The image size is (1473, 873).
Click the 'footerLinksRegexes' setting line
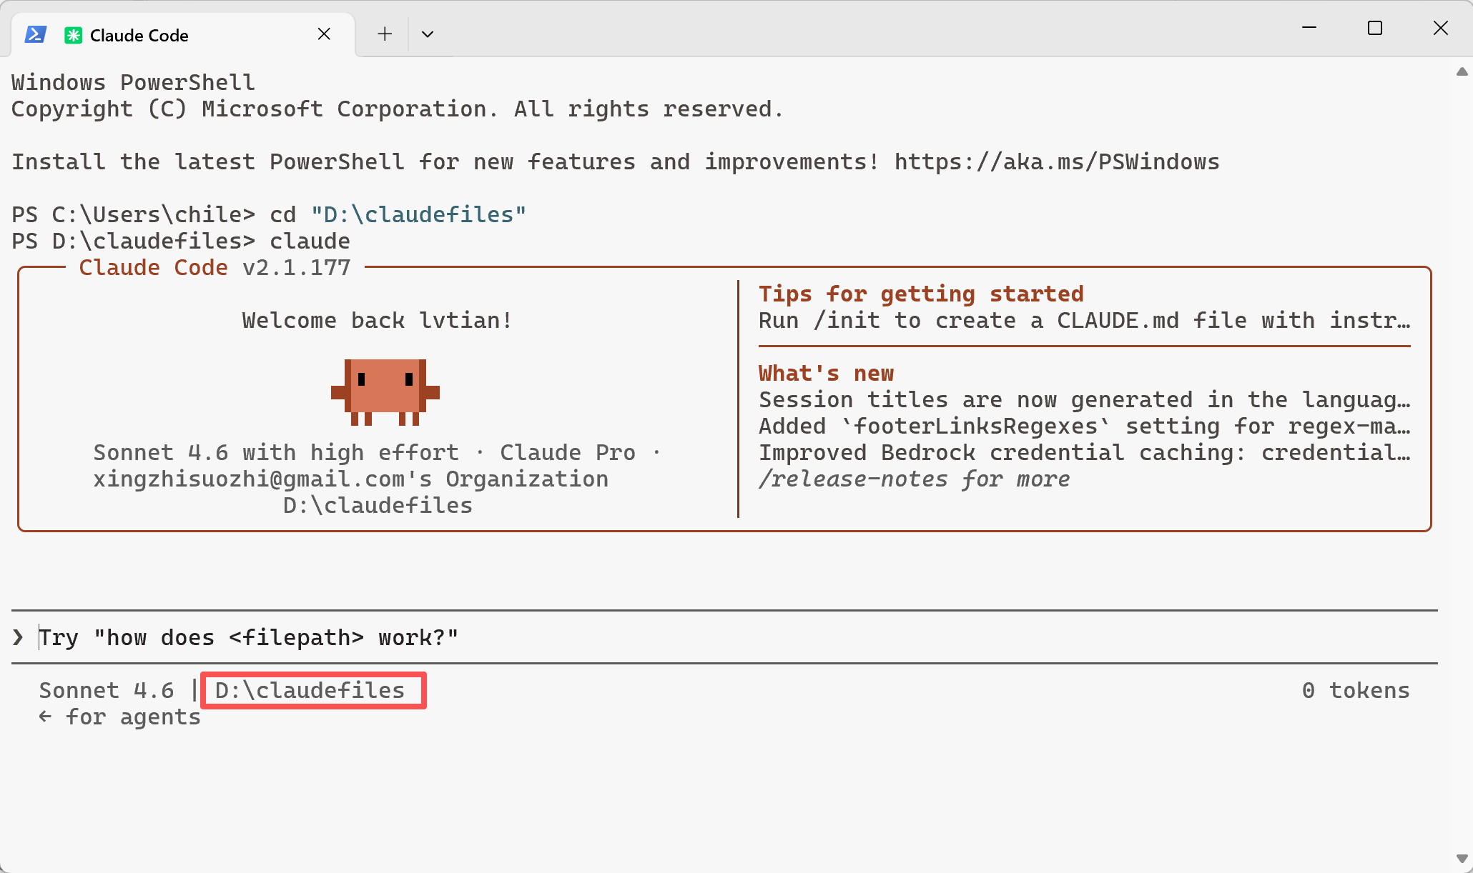coord(1084,426)
